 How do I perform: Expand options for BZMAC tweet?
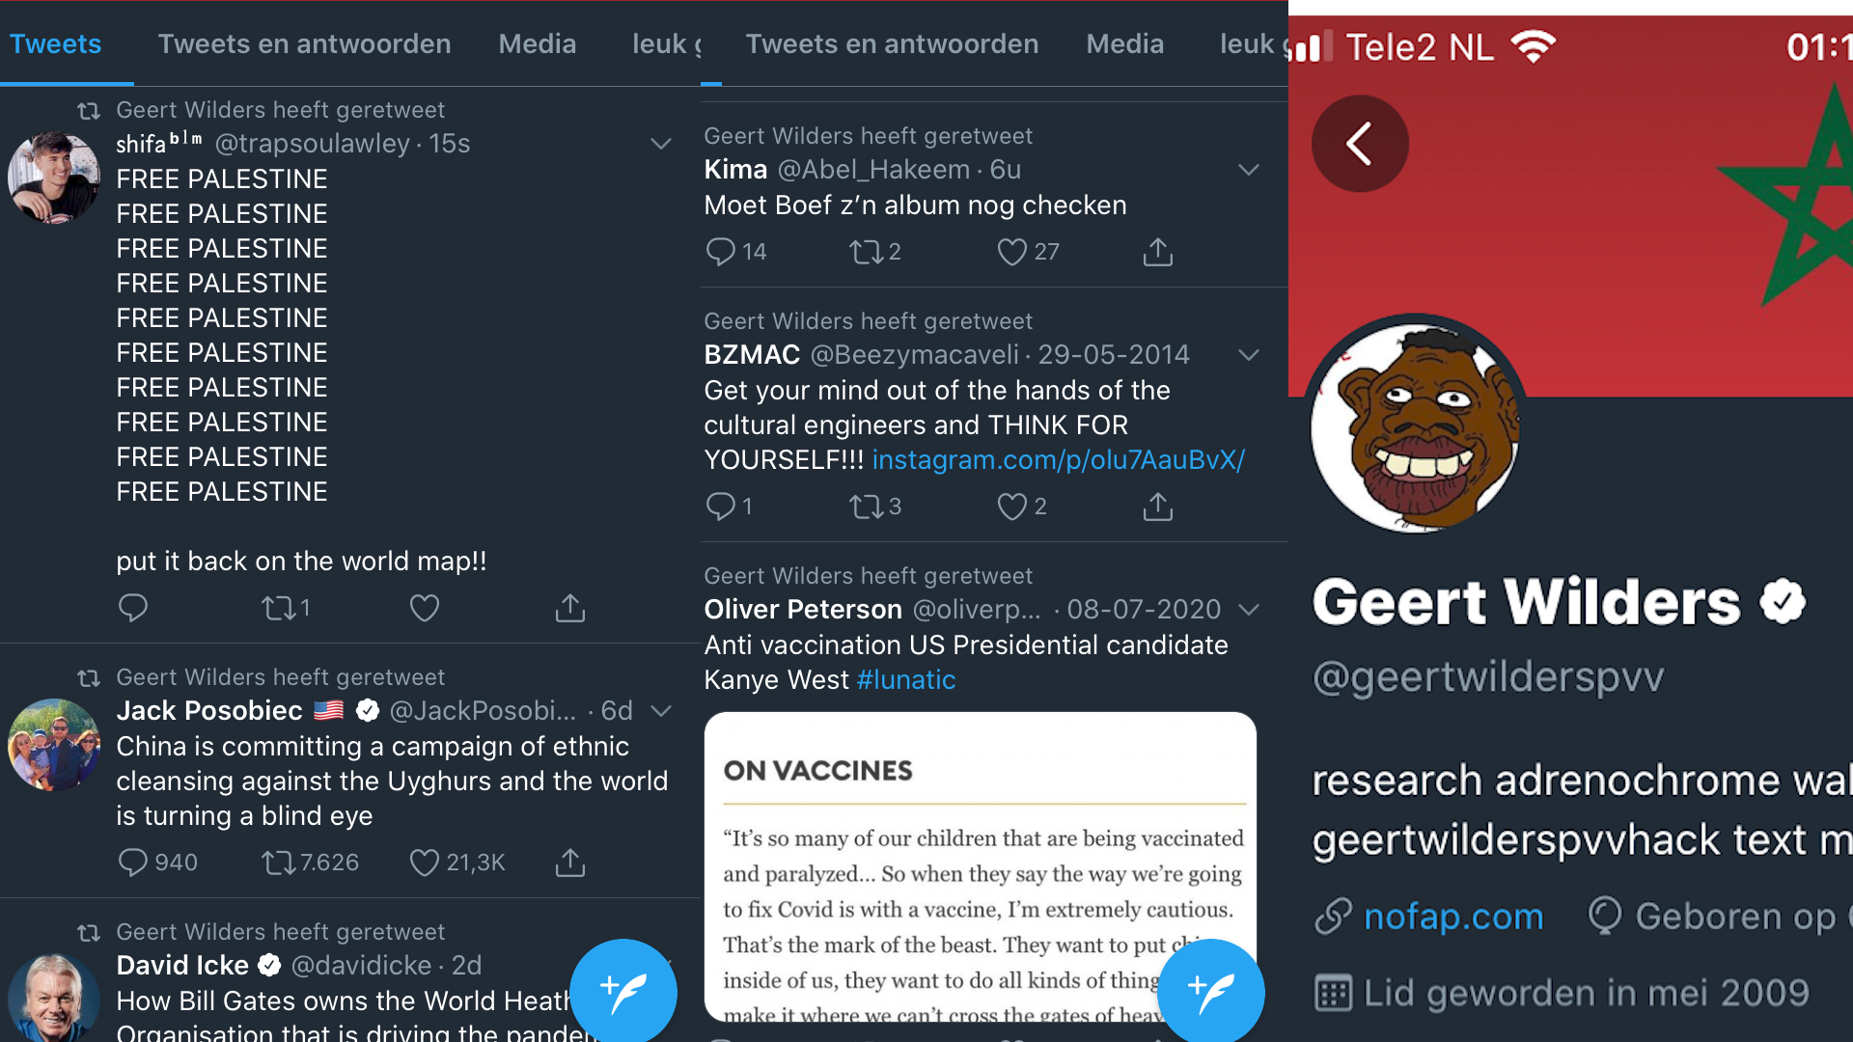tap(1248, 355)
